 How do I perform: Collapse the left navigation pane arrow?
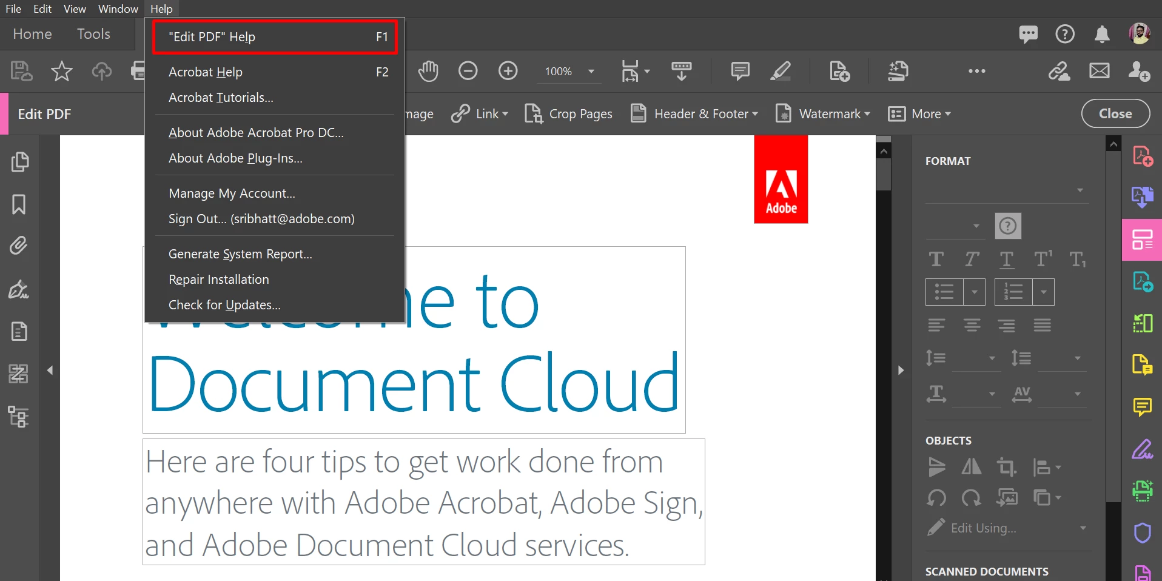click(x=50, y=370)
